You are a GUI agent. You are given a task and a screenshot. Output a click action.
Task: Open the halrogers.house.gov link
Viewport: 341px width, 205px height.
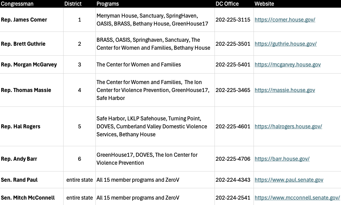[288, 127]
